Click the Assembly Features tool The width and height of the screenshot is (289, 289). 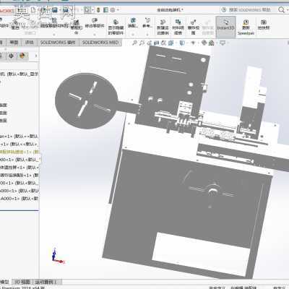(133, 22)
